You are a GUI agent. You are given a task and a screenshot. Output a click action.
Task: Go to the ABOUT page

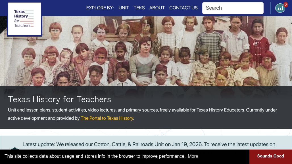point(157,8)
